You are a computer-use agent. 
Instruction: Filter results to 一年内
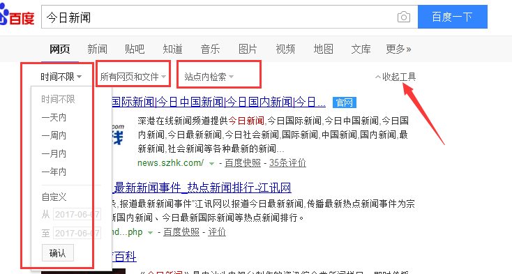pos(54,172)
